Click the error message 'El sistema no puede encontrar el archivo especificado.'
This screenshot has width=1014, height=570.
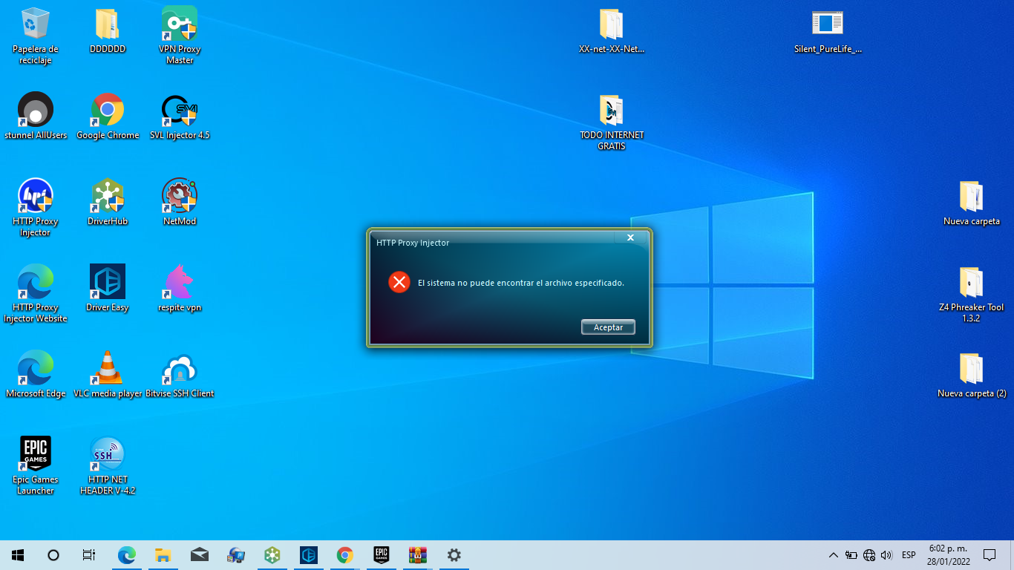pos(521,283)
